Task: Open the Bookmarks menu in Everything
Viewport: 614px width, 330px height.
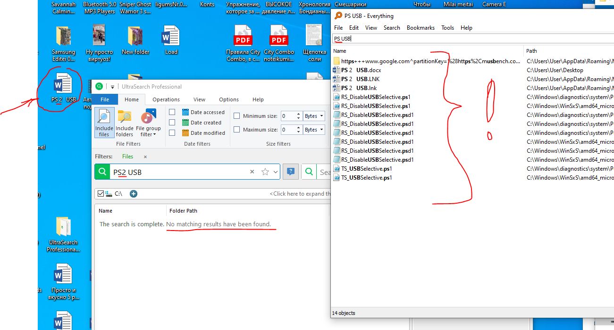Action: coord(421,28)
